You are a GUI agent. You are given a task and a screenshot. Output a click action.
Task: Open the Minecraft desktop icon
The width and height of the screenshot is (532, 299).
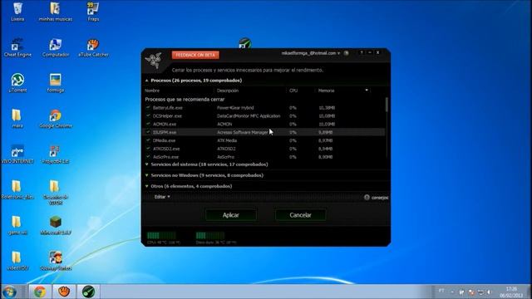click(x=56, y=225)
